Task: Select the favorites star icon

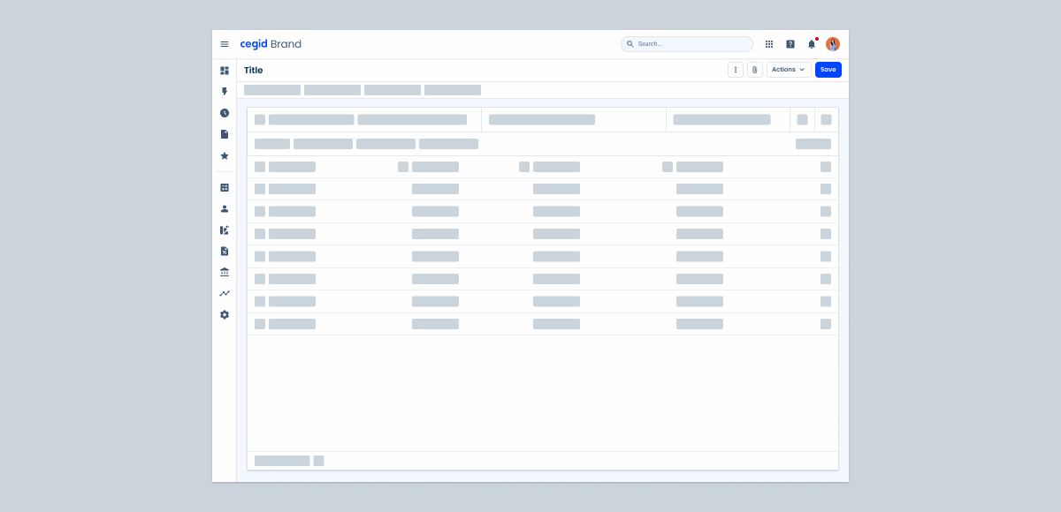Action: 225,155
